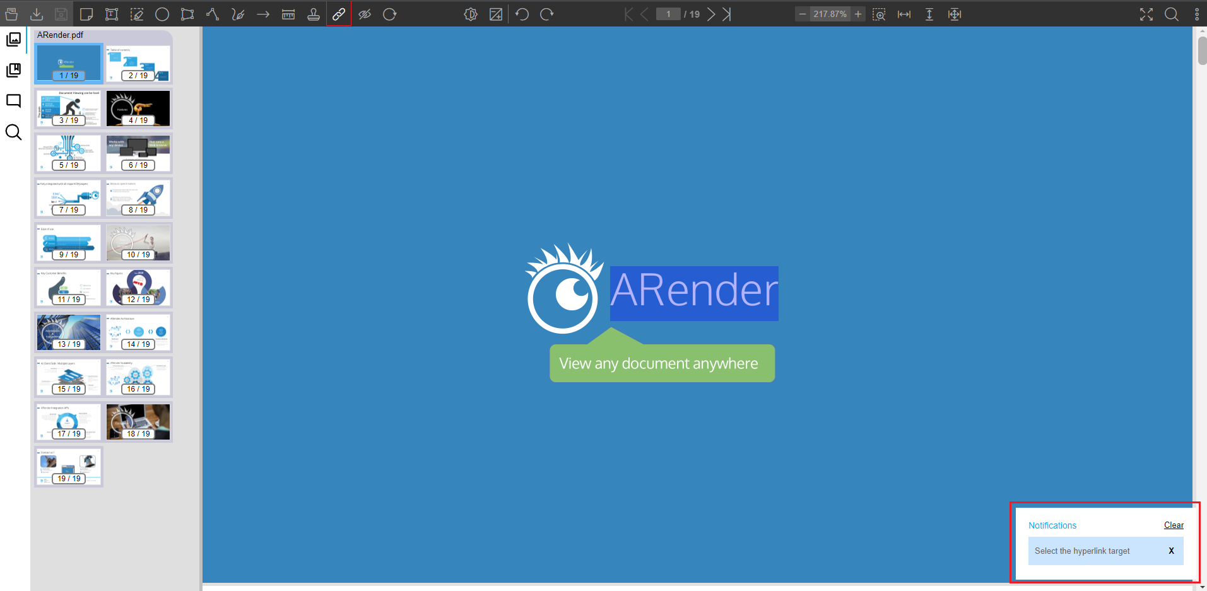Open page 19 thumbnail

69,466
